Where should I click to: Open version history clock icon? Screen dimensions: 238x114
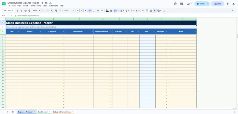coord(175,4)
